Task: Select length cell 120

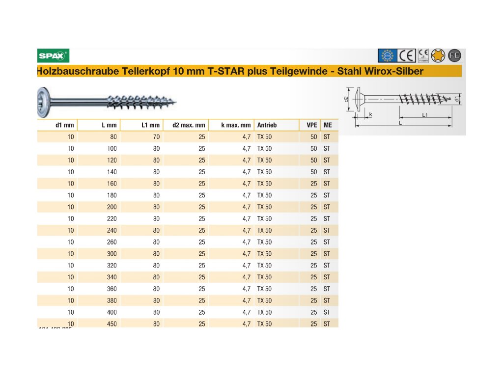Action: point(112,161)
